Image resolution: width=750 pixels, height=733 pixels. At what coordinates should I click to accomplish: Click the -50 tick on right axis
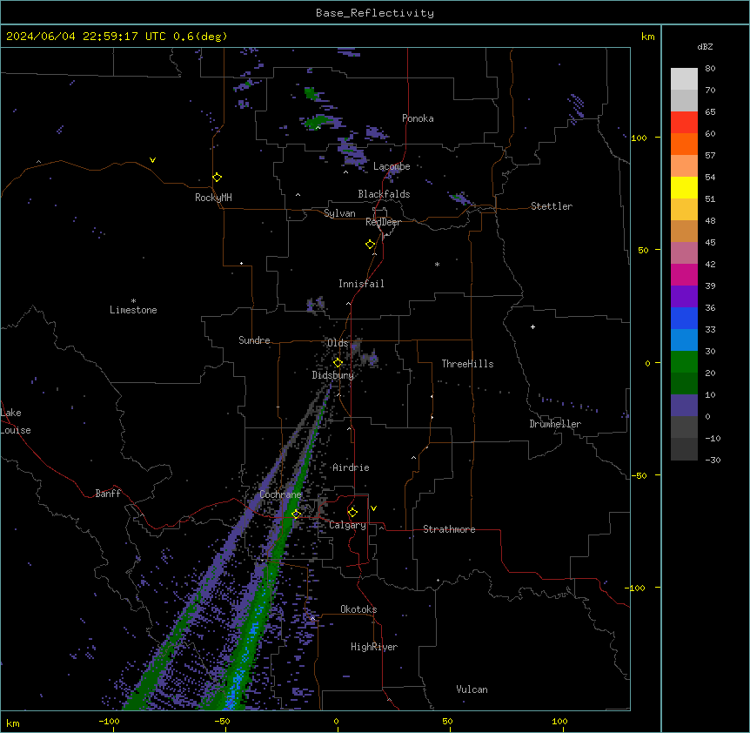tap(639, 475)
